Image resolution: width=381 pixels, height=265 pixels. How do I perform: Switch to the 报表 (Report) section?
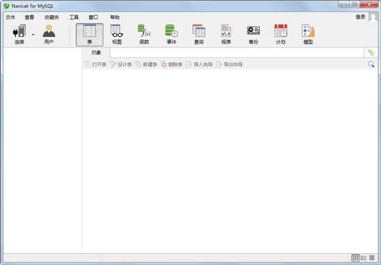point(226,34)
